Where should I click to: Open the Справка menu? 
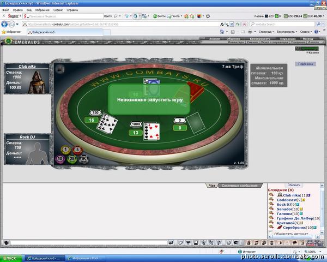pyautogui.click(x=72, y=10)
